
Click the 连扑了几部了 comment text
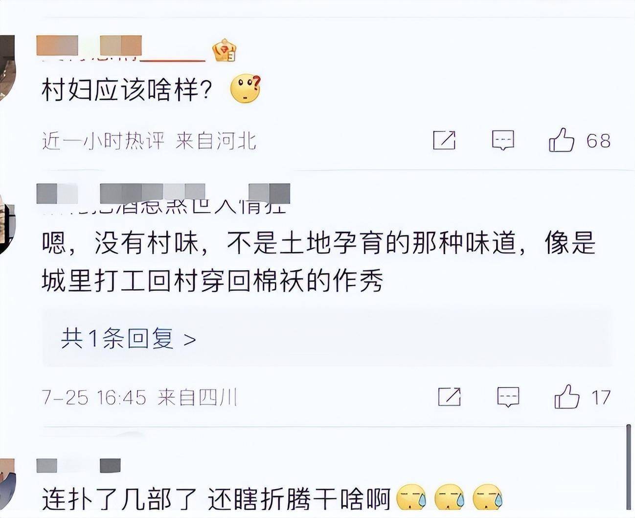(x=215, y=499)
